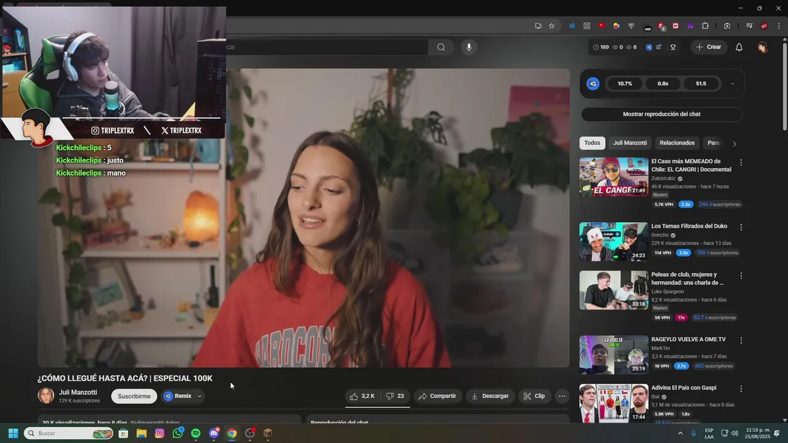The height and width of the screenshot is (443, 788).
Task: Open options for RAGEYLO VUELVE A OME TV
Action: point(741,340)
